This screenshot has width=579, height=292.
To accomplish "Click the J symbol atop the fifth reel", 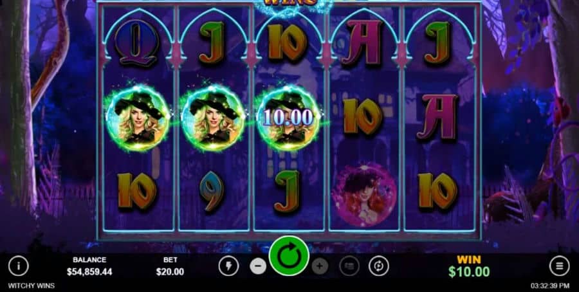I will coord(437,42).
